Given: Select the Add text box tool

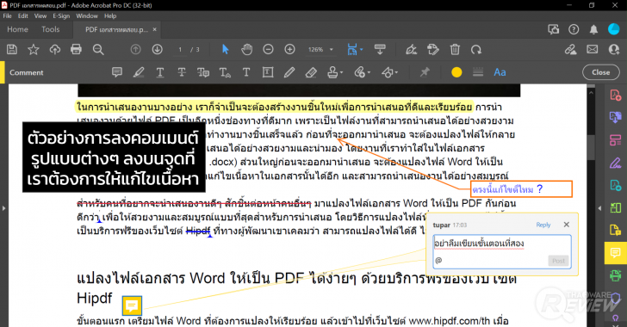Looking at the screenshot, I should [268, 72].
